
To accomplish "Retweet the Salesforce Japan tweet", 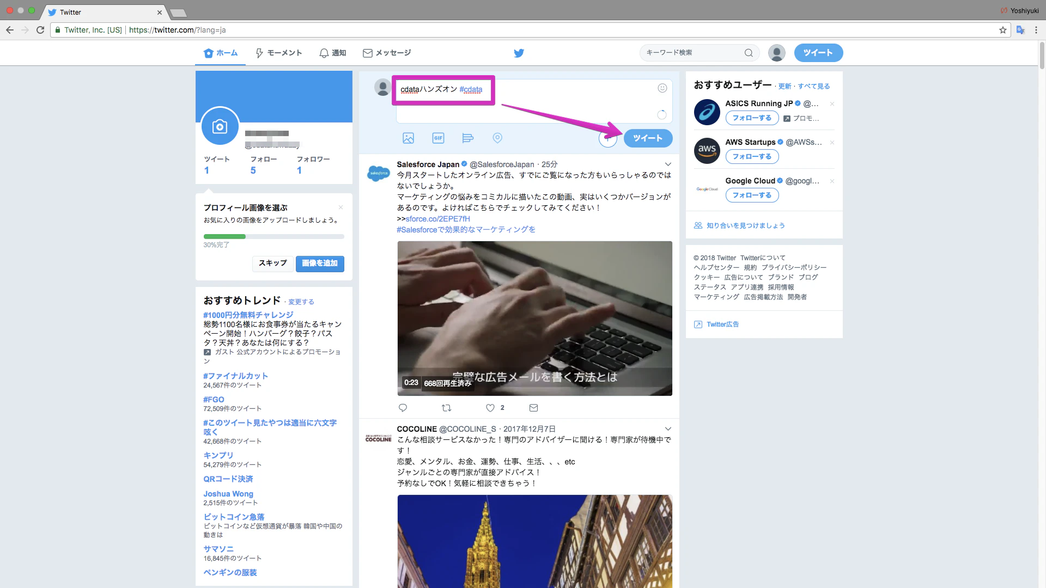I will click(x=446, y=408).
